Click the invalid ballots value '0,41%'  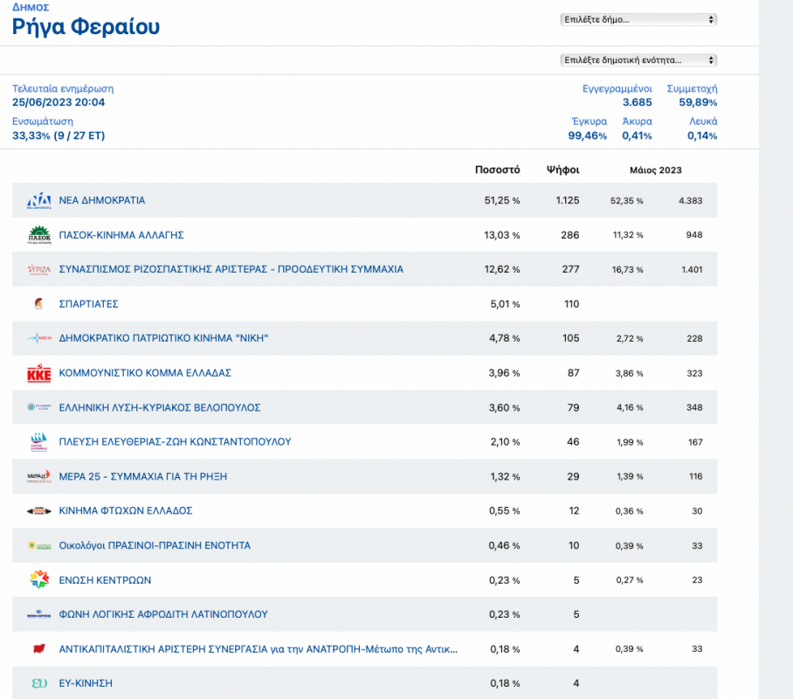pyautogui.click(x=637, y=135)
